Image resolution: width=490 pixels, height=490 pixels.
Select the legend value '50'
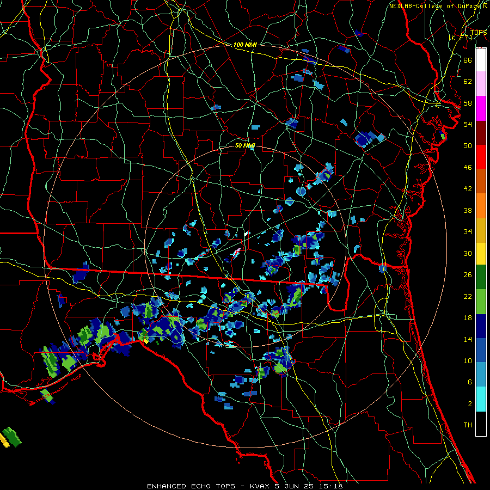(468, 146)
